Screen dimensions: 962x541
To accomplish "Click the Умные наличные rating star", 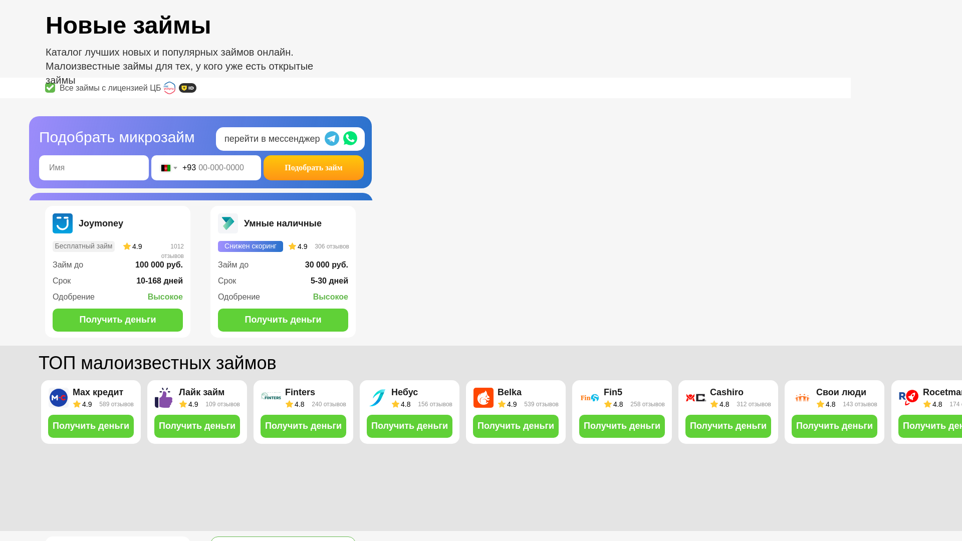I will (x=292, y=246).
